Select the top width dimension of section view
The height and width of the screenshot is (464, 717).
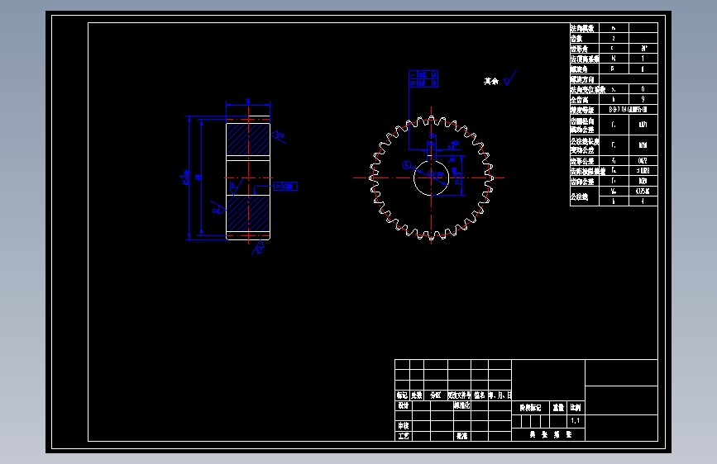pyautogui.click(x=248, y=102)
